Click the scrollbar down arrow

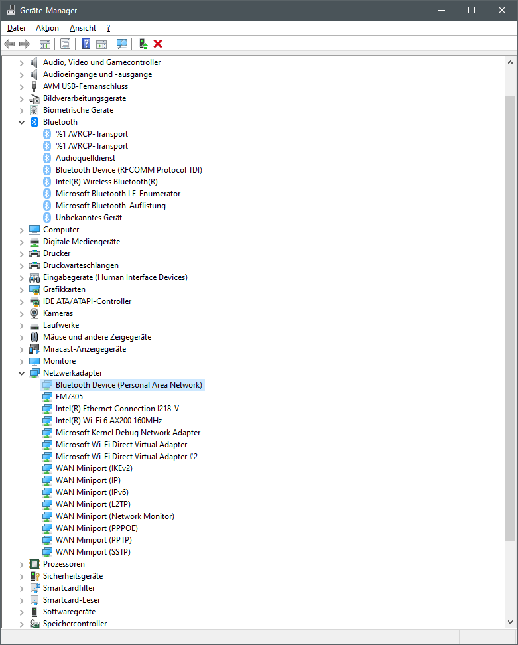(510, 622)
